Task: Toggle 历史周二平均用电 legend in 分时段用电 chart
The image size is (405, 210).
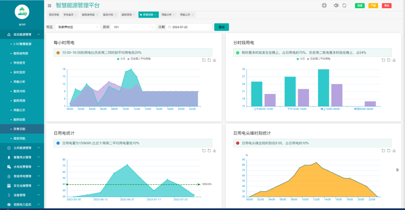Action: [x=318, y=59]
